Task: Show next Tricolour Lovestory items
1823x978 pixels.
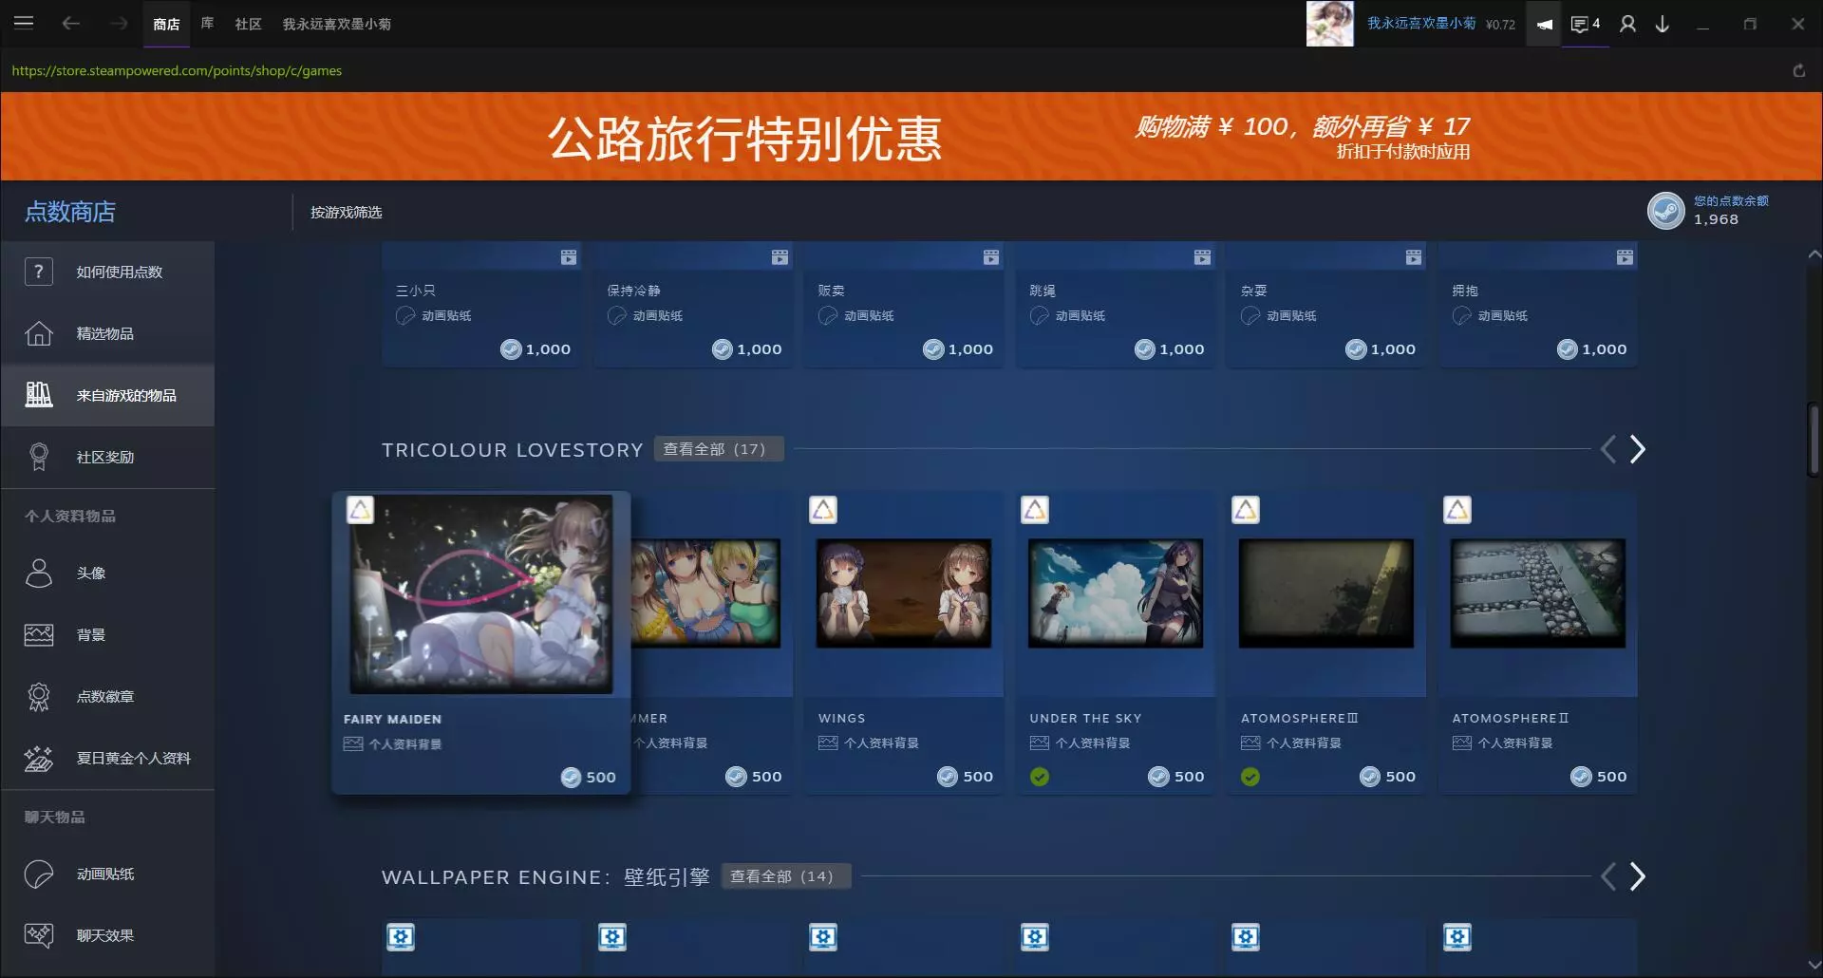Action: (x=1637, y=449)
